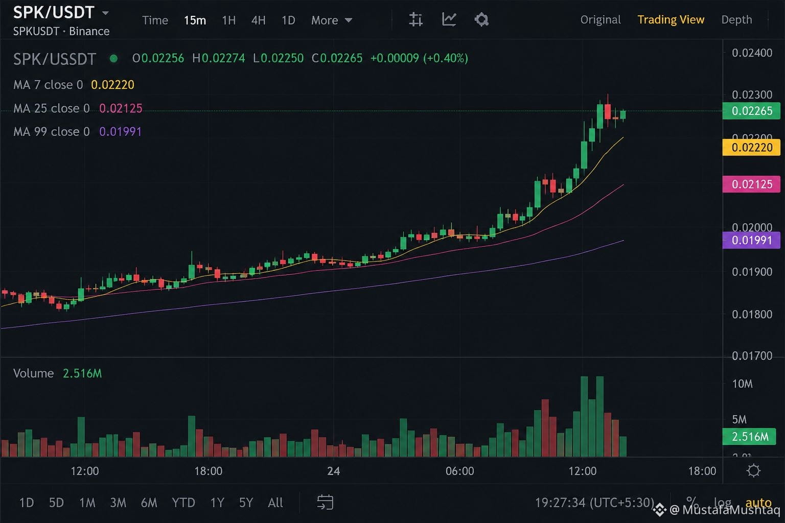The height and width of the screenshot is (523, 785).
Task: Click the close value C0.02265 in legend
Action: [337, 58]
